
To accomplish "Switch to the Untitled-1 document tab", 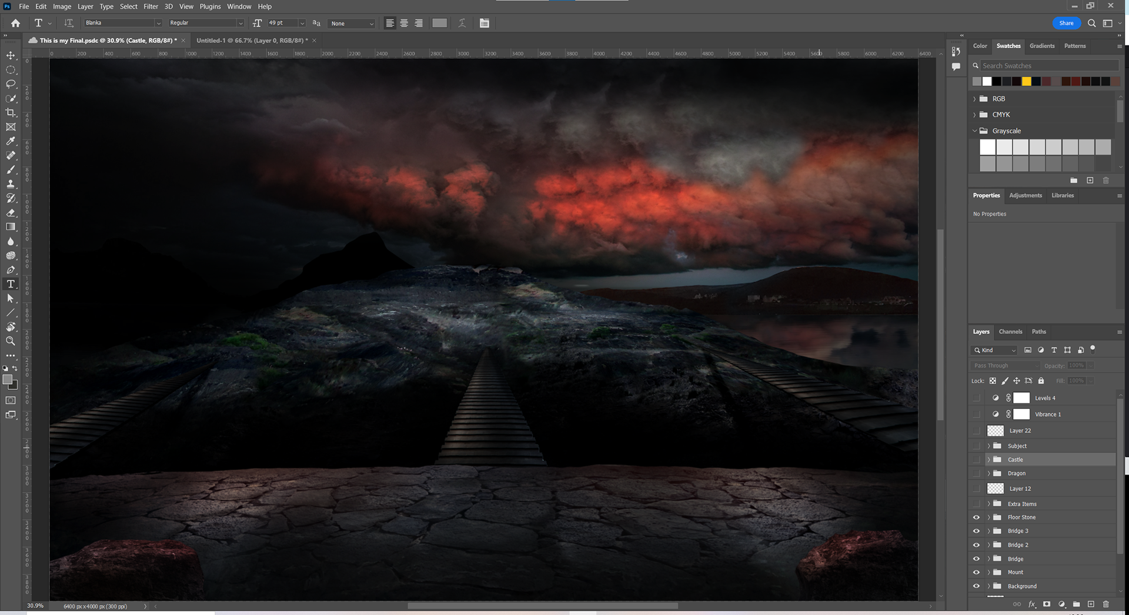I will [x=252, y=41].
